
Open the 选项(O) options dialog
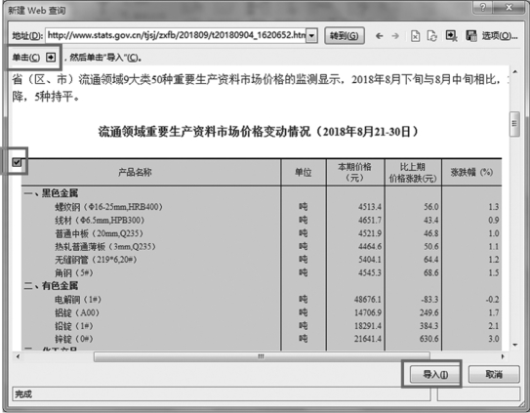coord(499,36)
